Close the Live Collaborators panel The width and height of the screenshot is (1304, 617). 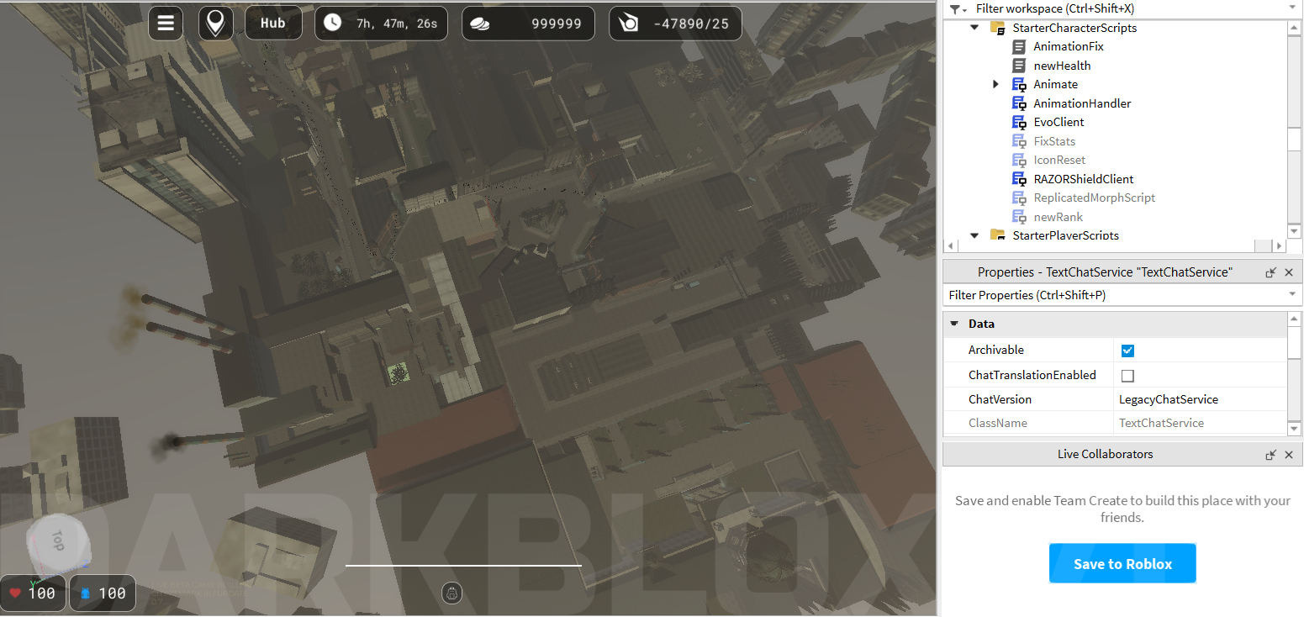point(1289,455)
